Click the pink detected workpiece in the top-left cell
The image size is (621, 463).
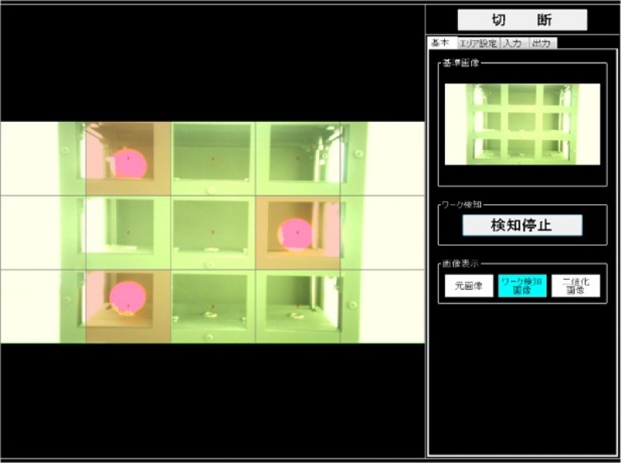click(x=130, y=163)
